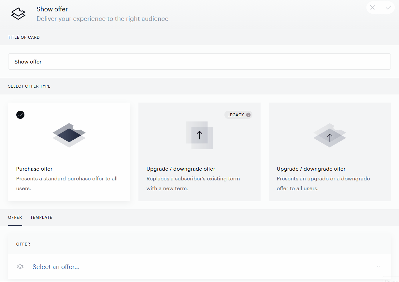Viewport: 399px width, 282px height.
Task: Click the legacy upgrade arrow squares illustration
Action: coord(199,135)
